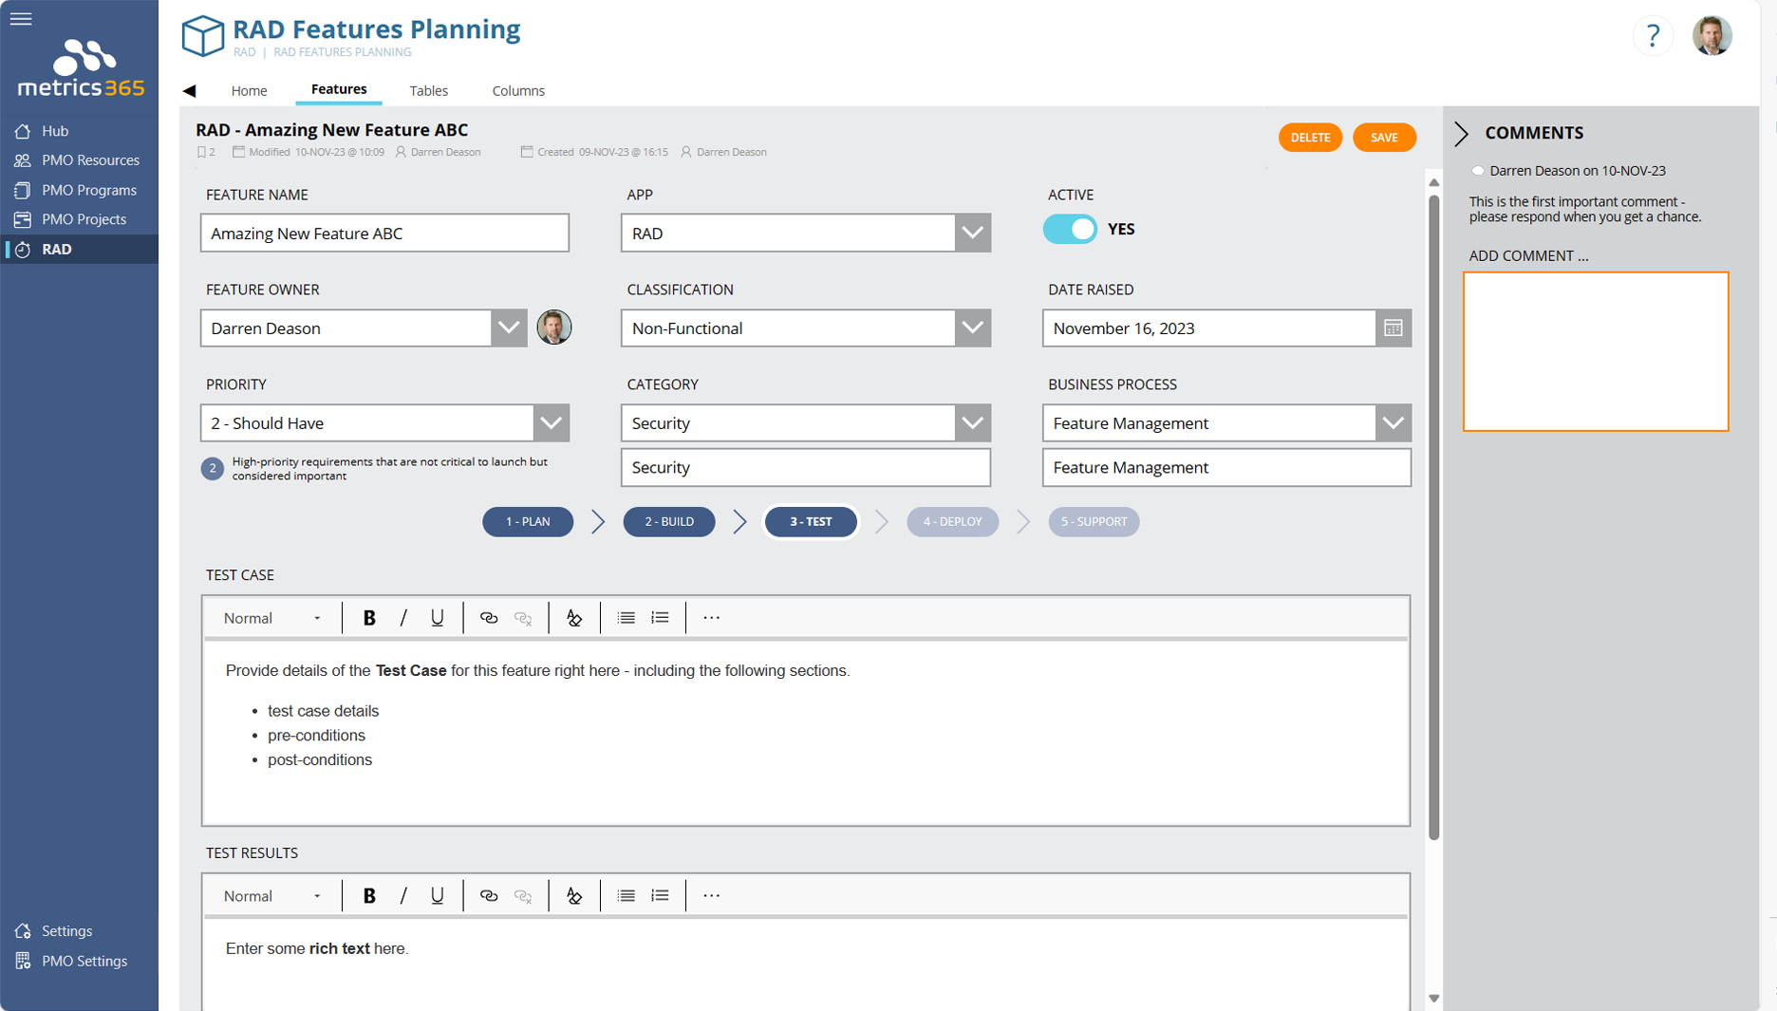The height and width of the screenshot is (1011, 1777).
Task: Insert link in Test Case editor
Action: tap(489, 618)
